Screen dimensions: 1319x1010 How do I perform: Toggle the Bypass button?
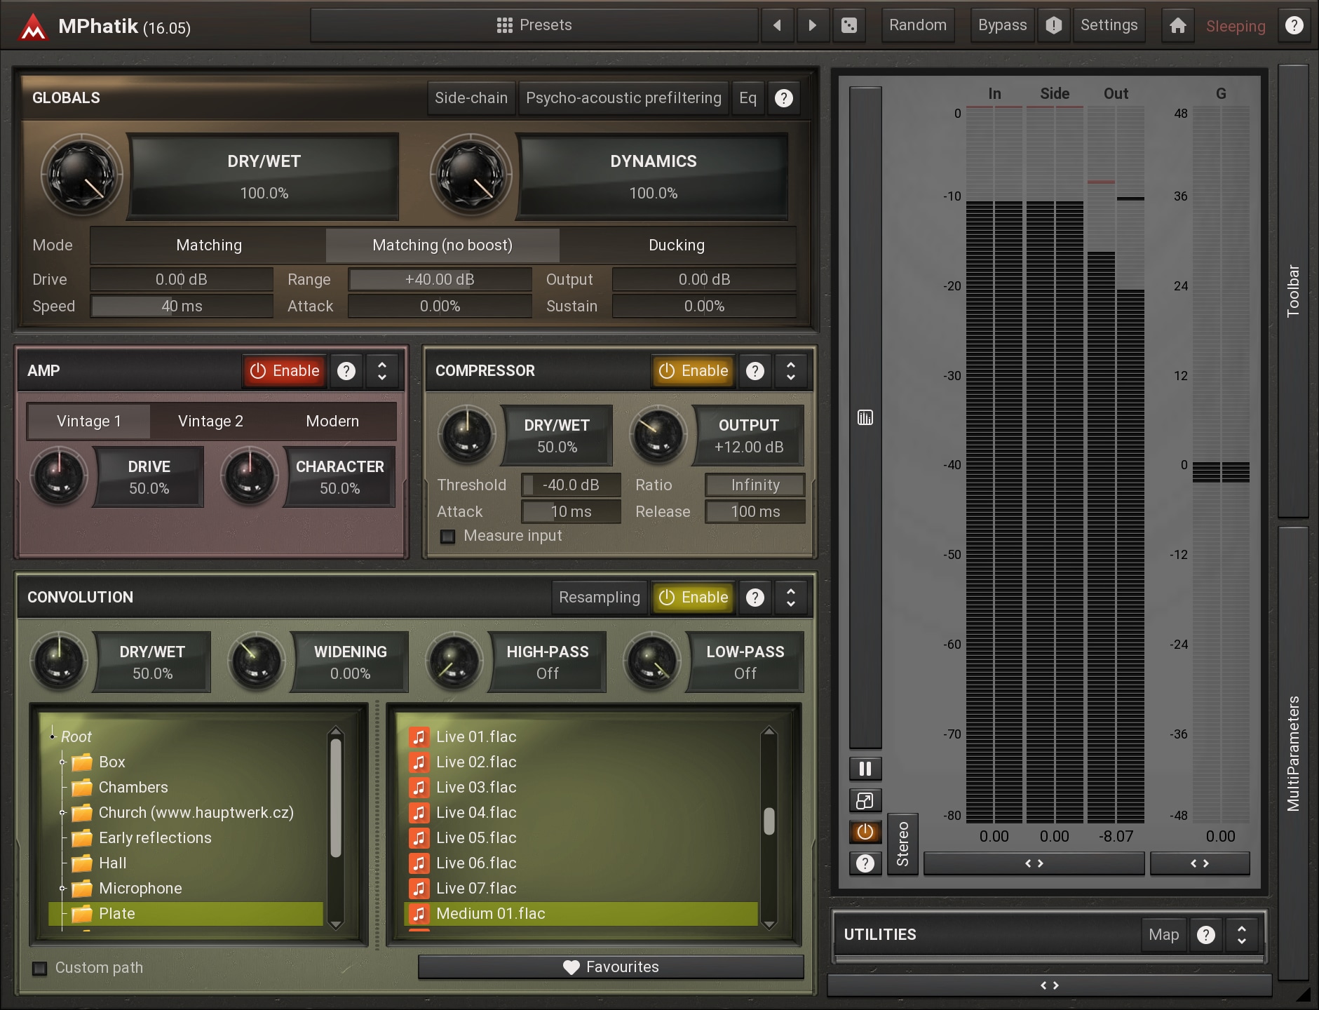coord(1002,25)
